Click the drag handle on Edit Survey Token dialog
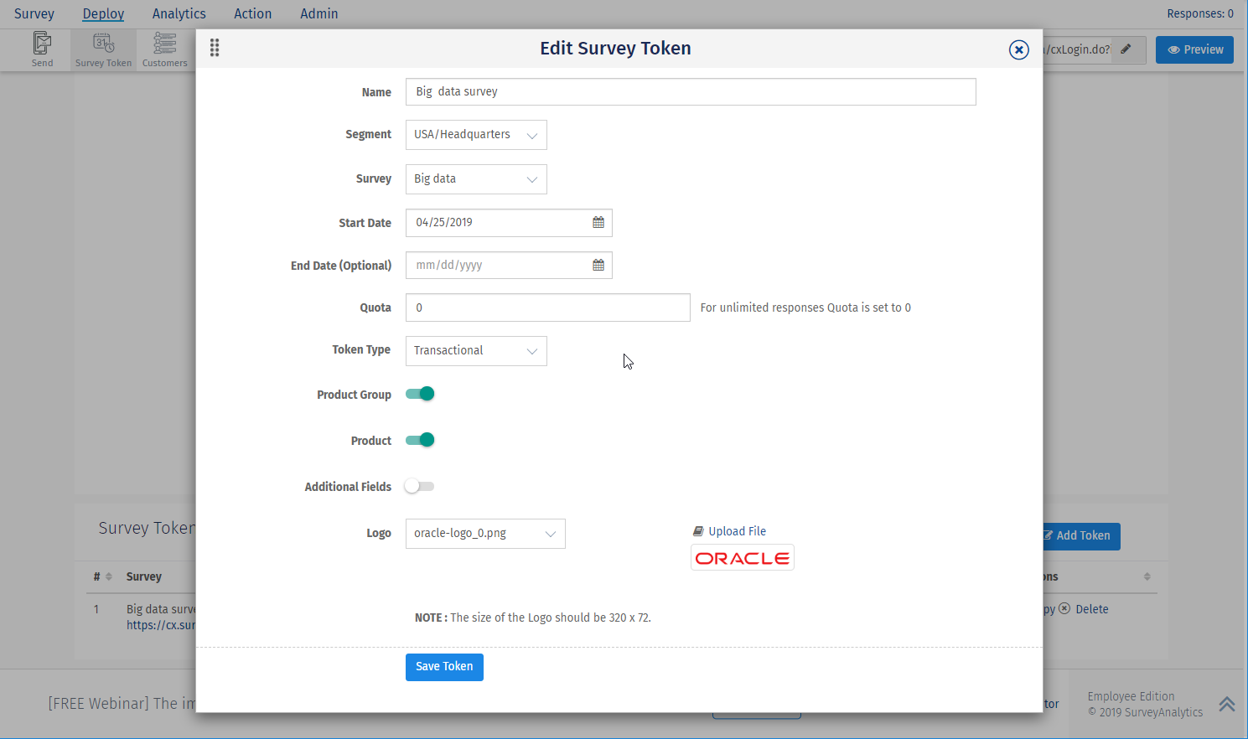The height and width of the screenshot is (739, 1248). 215,48
